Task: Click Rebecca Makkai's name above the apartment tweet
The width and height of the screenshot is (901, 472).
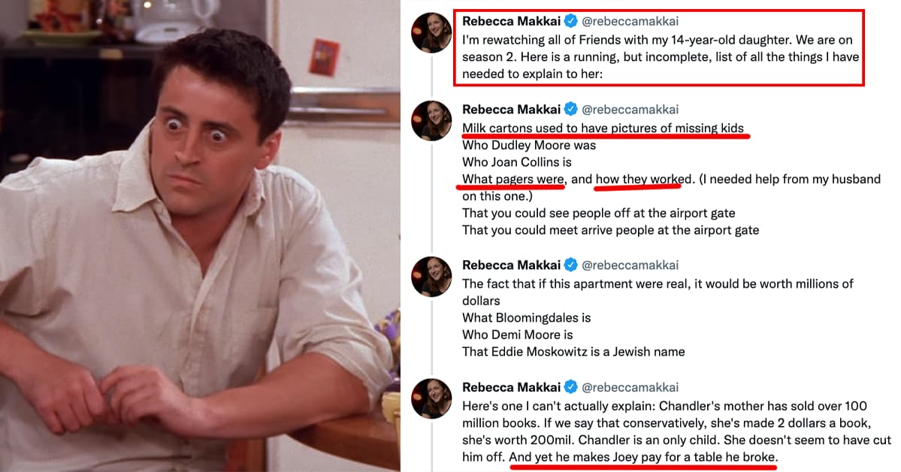Action: [511, 265]
